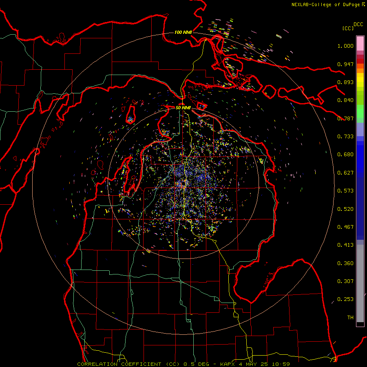The image size is (367, 367).
Task: Pick the 0.360 scale value
Action: point(345,263)
